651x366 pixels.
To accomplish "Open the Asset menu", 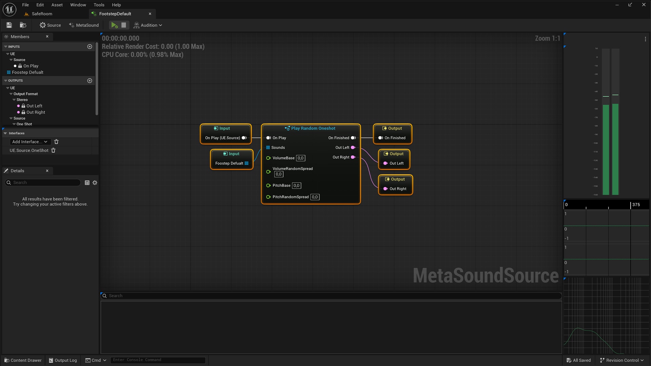I will coord(57,5).
